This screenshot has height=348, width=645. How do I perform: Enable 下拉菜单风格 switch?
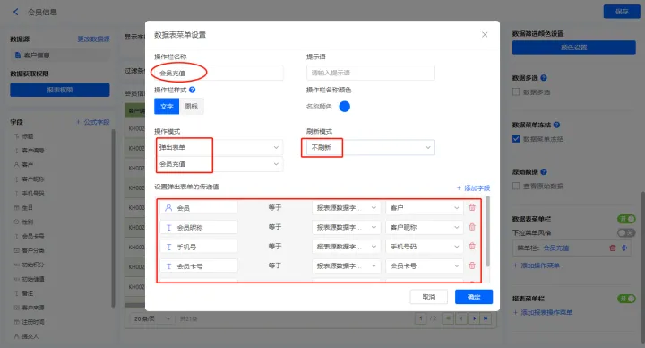coord(626,232)
